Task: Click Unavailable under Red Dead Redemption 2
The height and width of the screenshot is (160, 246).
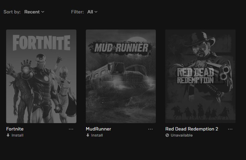Action: point(179,135)
